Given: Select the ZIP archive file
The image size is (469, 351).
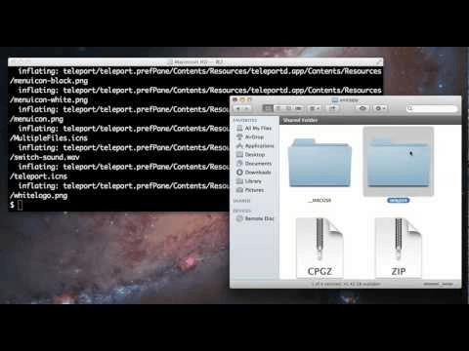Looking at the screenshot, I should coord(399,248).
